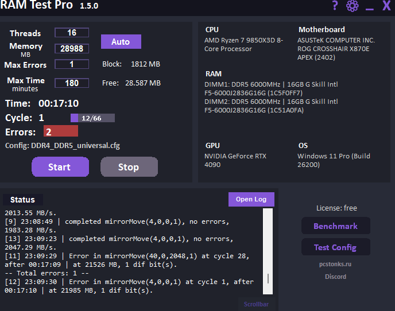Click the red Errors counter showing 2

click(x=61, y=131)
